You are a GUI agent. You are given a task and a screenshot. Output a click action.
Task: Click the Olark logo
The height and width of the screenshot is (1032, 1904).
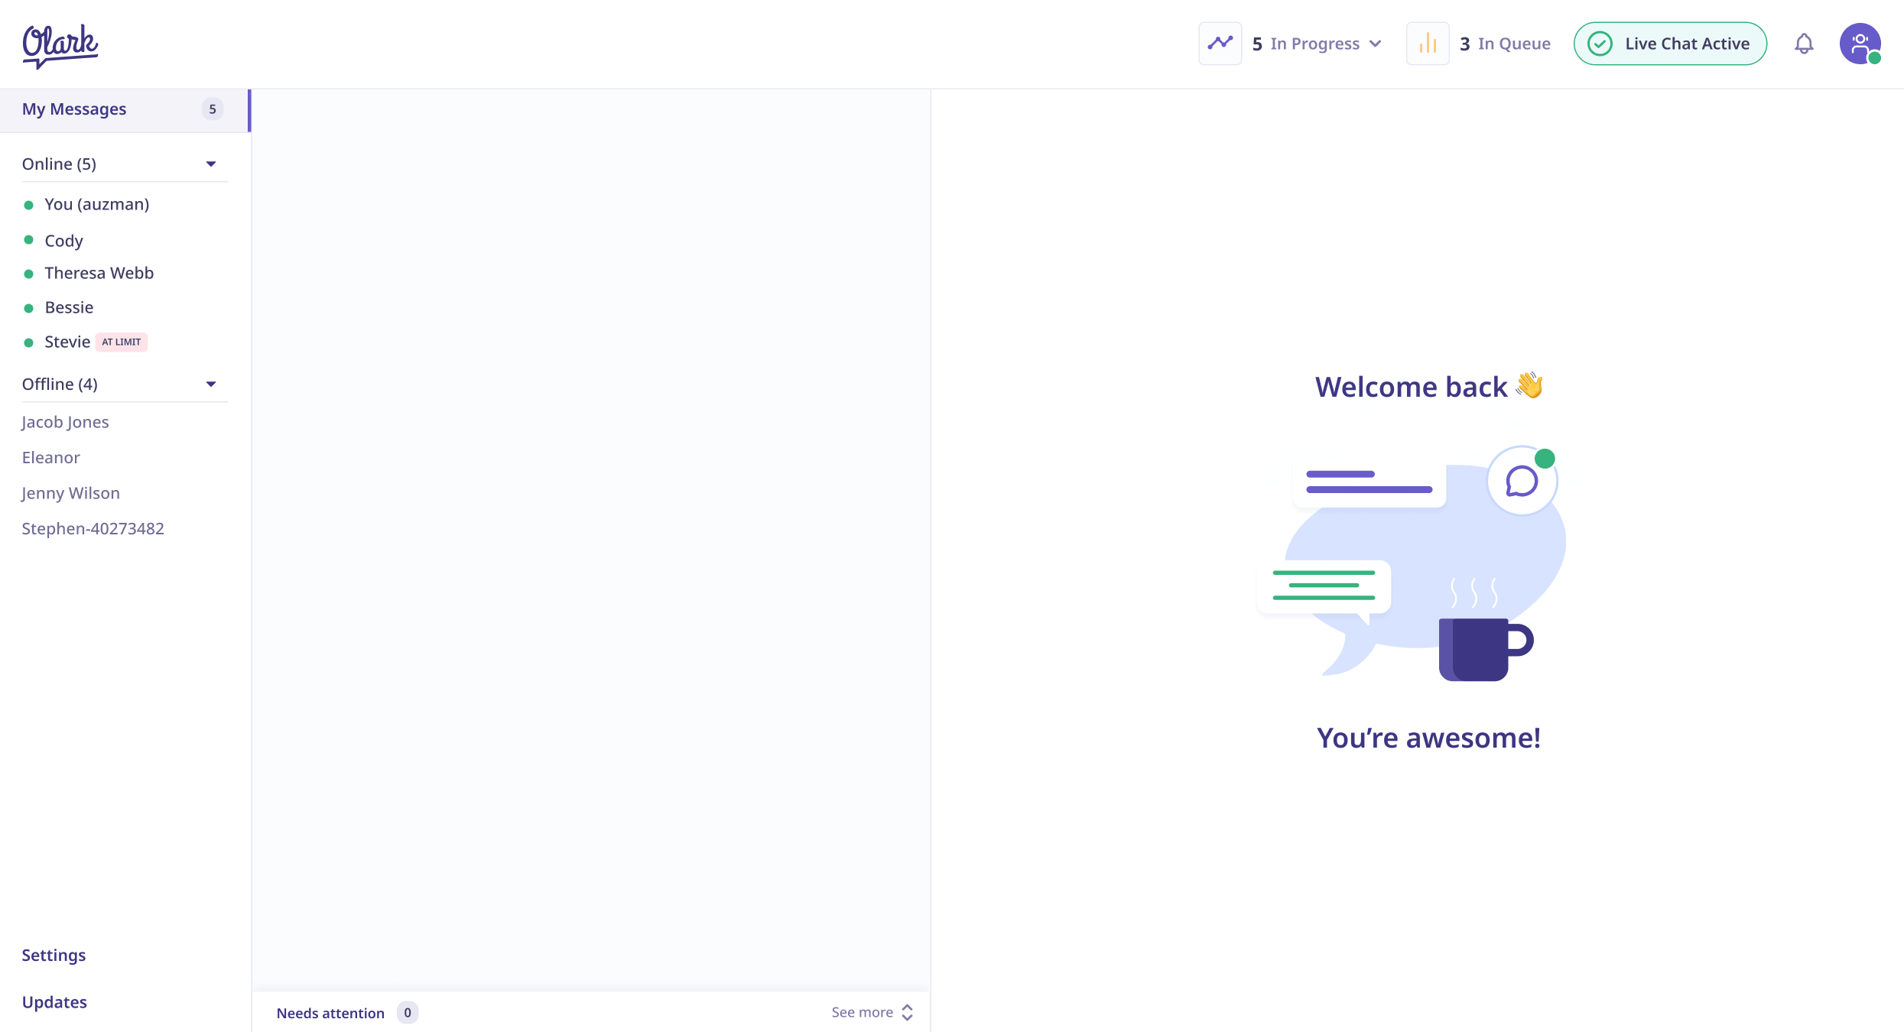coord(60,45)
